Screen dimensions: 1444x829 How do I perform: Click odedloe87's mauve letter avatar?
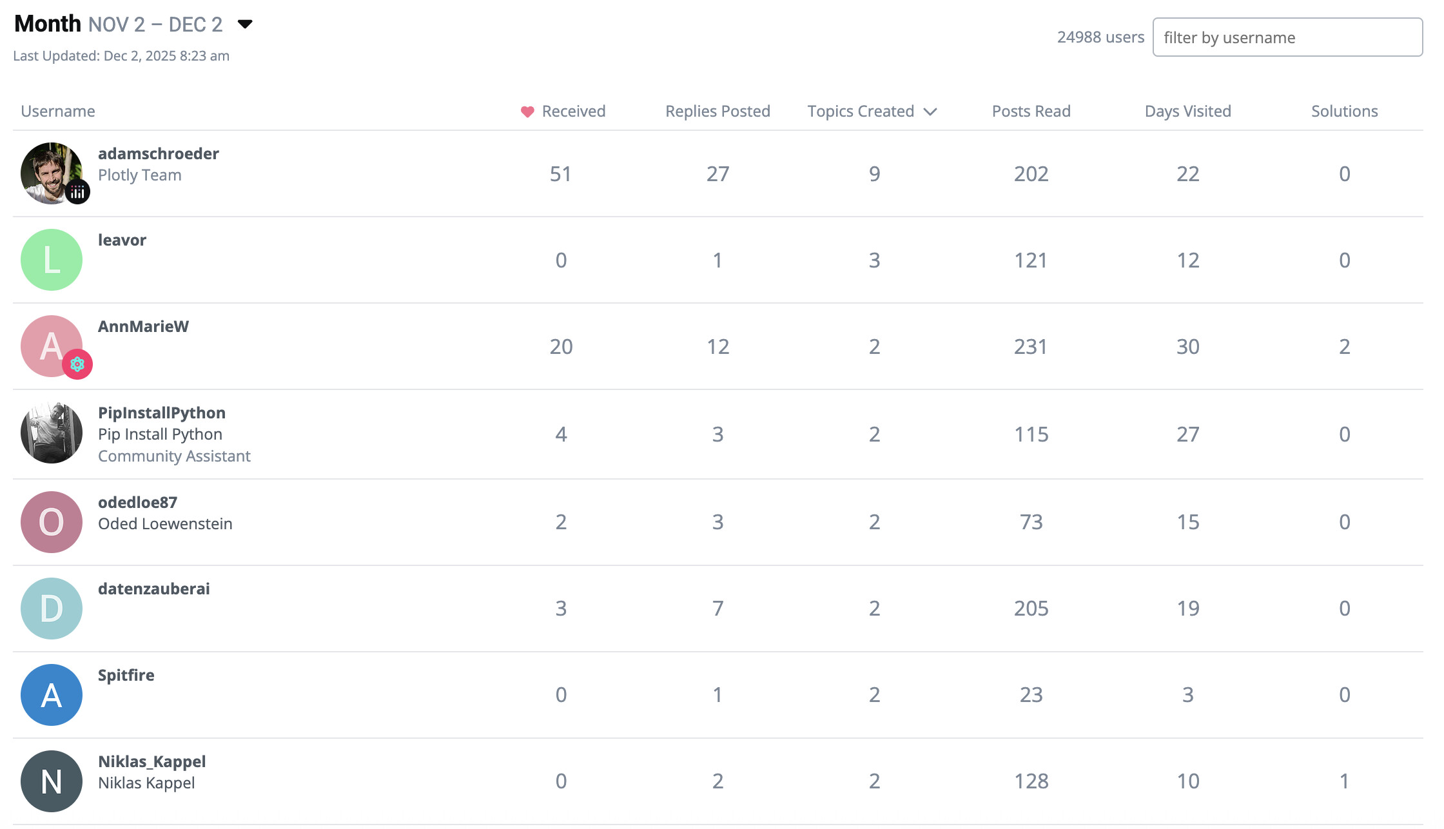52,522
